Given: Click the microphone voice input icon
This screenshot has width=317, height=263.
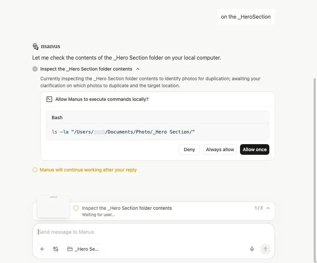Looking at the screenshot, I should (x=252, y=249).
